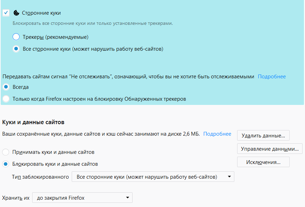Open the Хранить их dropdown
Image resolution: width=305 pixels, height=207 pixels.
[82, 198]
